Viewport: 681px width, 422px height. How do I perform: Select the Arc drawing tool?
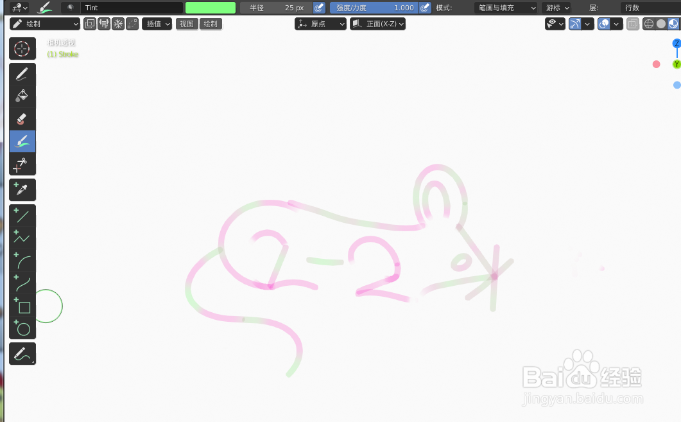(x=22, y=260)
